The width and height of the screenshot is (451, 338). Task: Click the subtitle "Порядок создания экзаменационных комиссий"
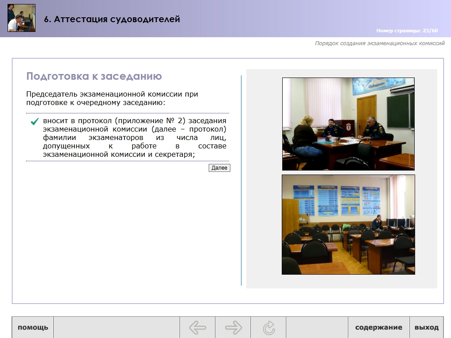[x=380, y=43]
